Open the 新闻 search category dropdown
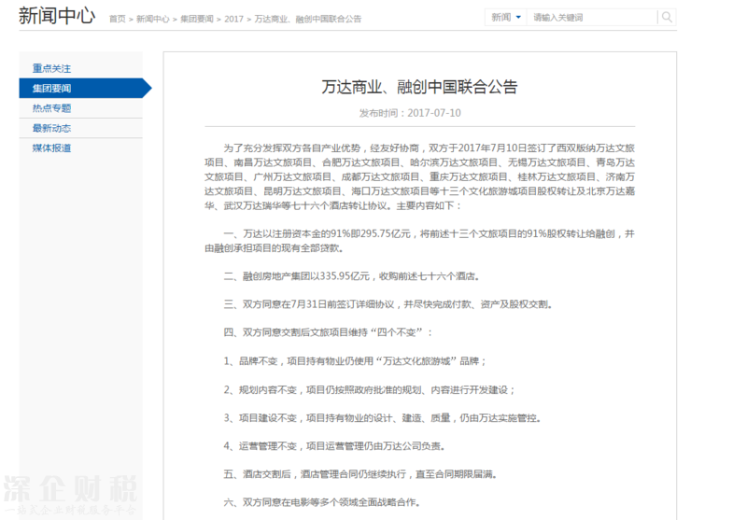 click(506, 18)
